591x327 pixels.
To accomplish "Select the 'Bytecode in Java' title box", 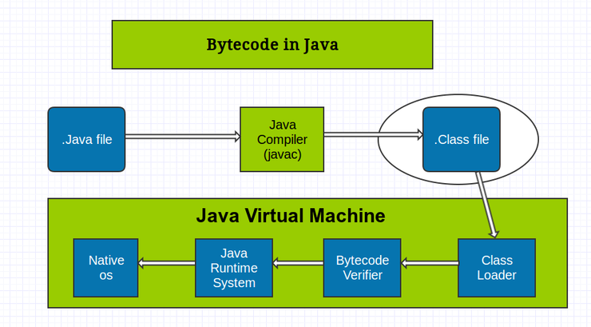I will coord(272,45).
